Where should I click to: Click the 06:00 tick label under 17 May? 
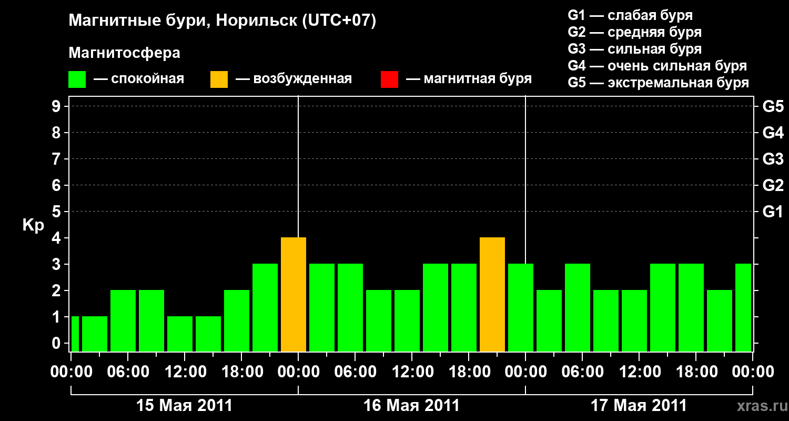point(582,372)
